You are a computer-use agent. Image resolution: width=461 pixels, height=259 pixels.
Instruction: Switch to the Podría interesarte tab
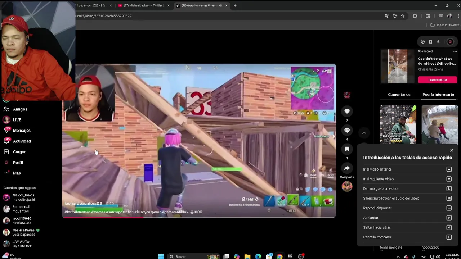click(438, 95)
